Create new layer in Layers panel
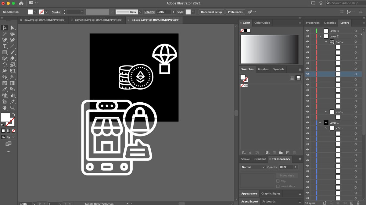 [351, 203]
